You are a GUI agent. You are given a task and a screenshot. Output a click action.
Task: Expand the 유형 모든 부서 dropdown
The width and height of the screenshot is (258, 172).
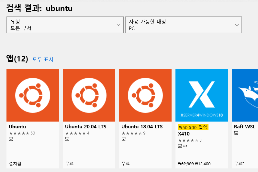65,25
